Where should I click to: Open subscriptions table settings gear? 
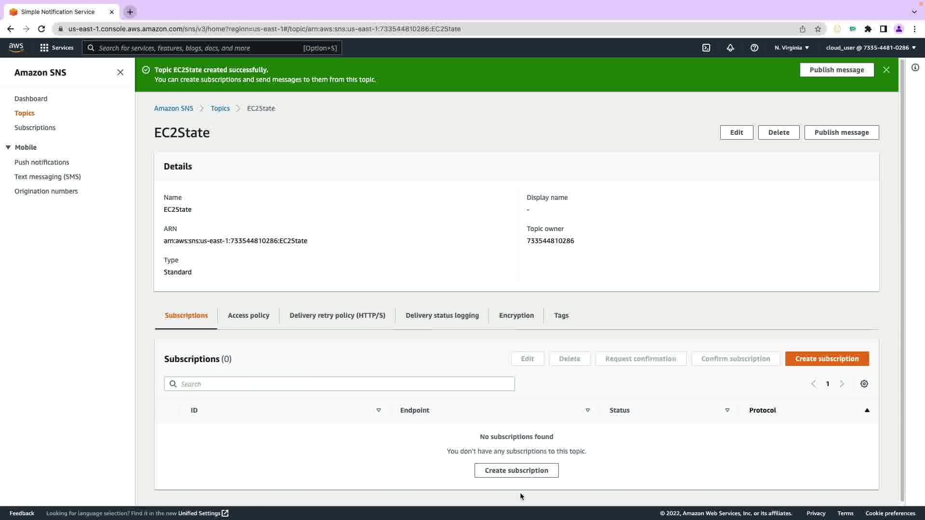point(864,384)
